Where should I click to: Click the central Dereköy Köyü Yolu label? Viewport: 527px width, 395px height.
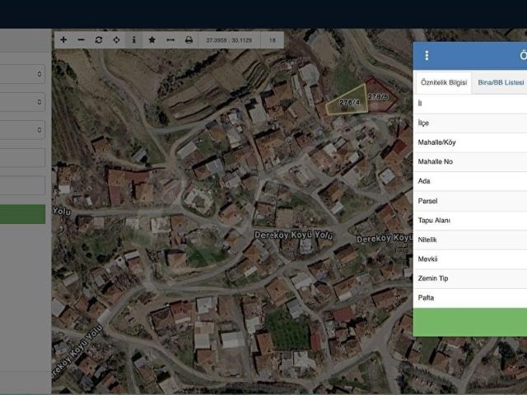coord(294,235)
